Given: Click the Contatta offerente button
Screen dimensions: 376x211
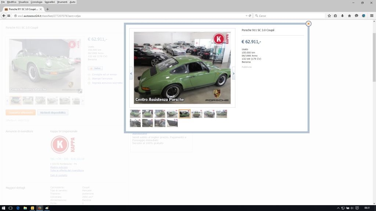Looking at the screenshot, I should coord(21,112).
